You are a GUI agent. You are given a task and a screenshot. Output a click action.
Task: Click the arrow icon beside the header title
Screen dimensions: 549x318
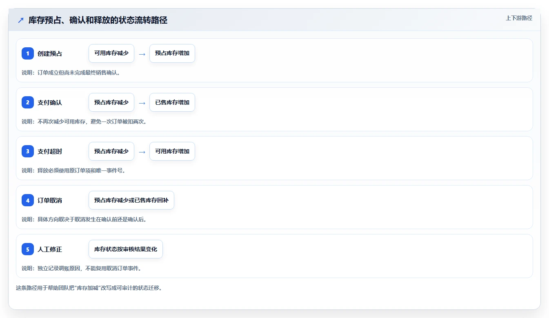(21, 20)
